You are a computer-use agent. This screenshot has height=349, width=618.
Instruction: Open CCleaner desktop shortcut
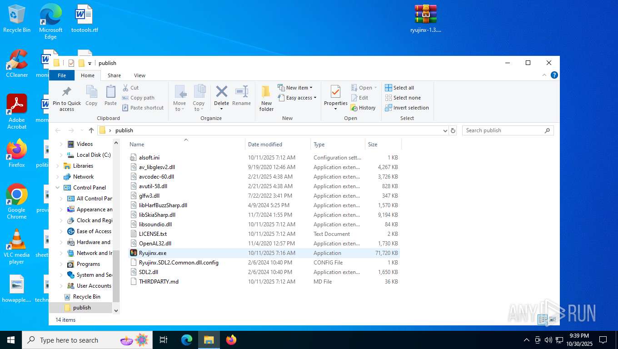(17, 64)
